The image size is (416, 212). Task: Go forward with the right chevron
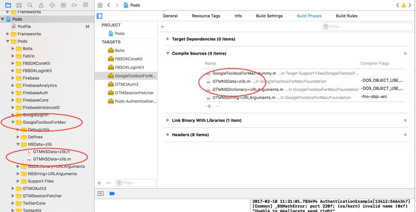pos(117,5)
